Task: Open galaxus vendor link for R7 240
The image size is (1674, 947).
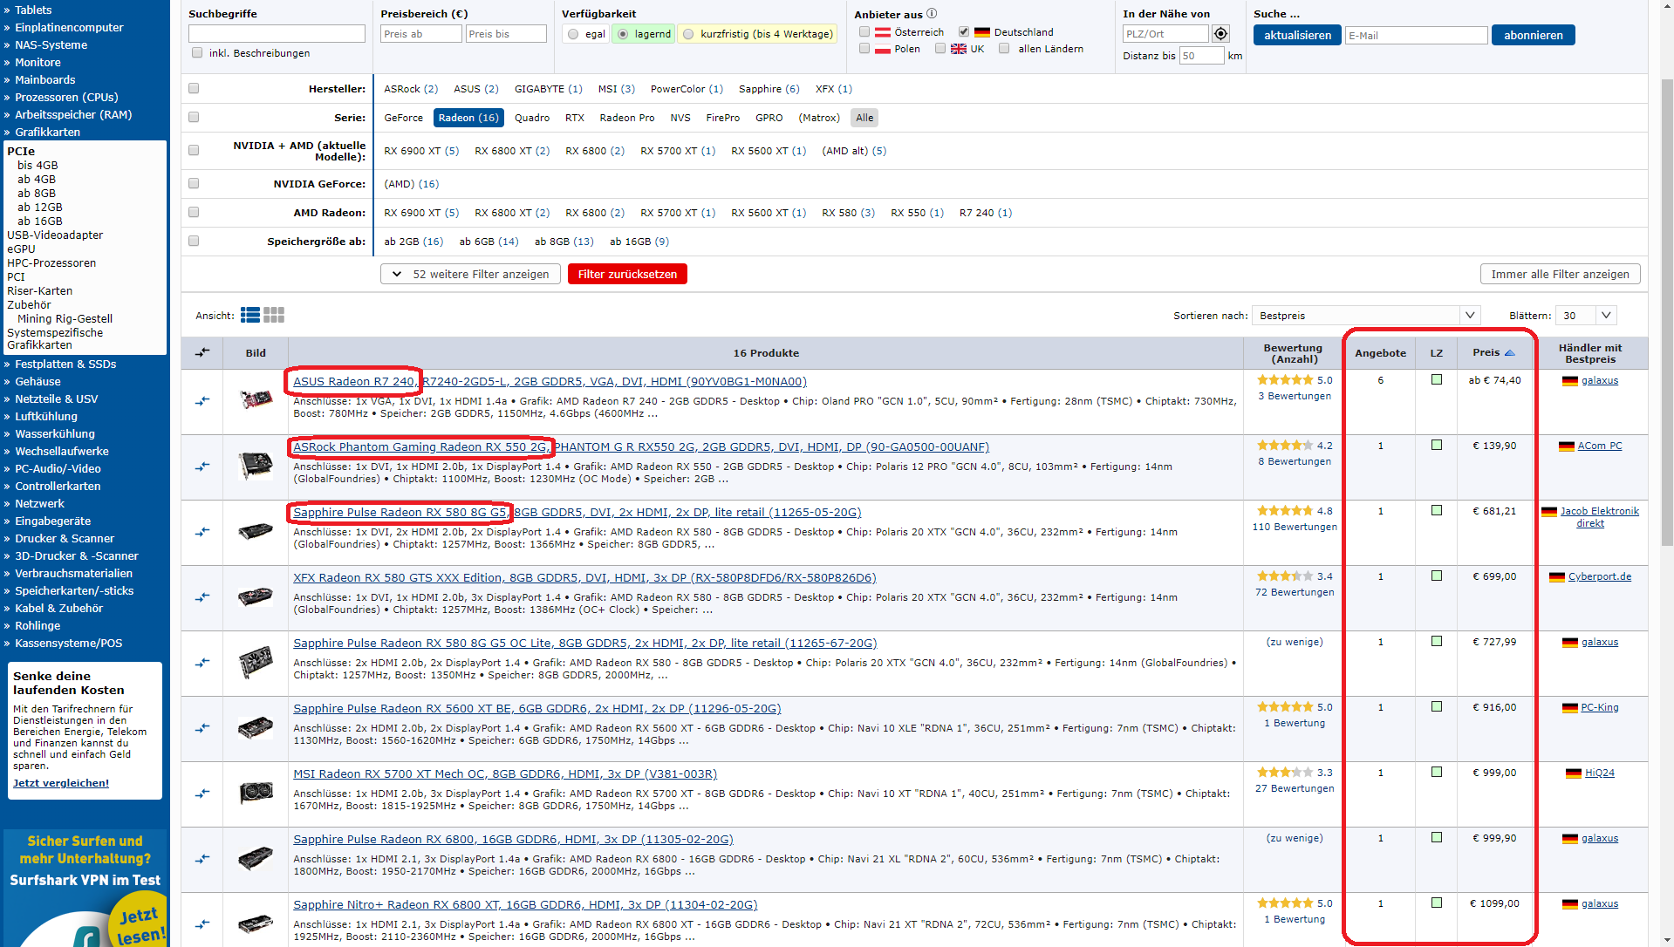Action: click(1599, 380)
